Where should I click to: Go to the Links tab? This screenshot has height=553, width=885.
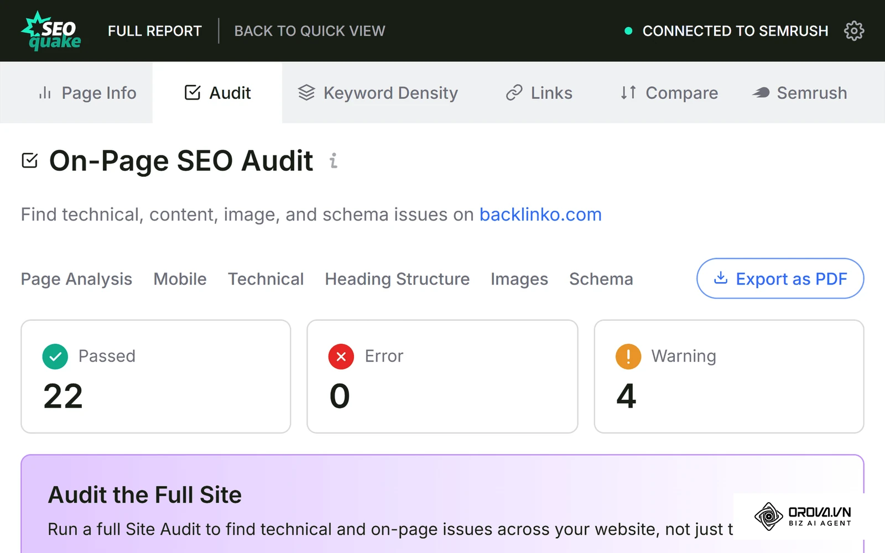(539, 93)
